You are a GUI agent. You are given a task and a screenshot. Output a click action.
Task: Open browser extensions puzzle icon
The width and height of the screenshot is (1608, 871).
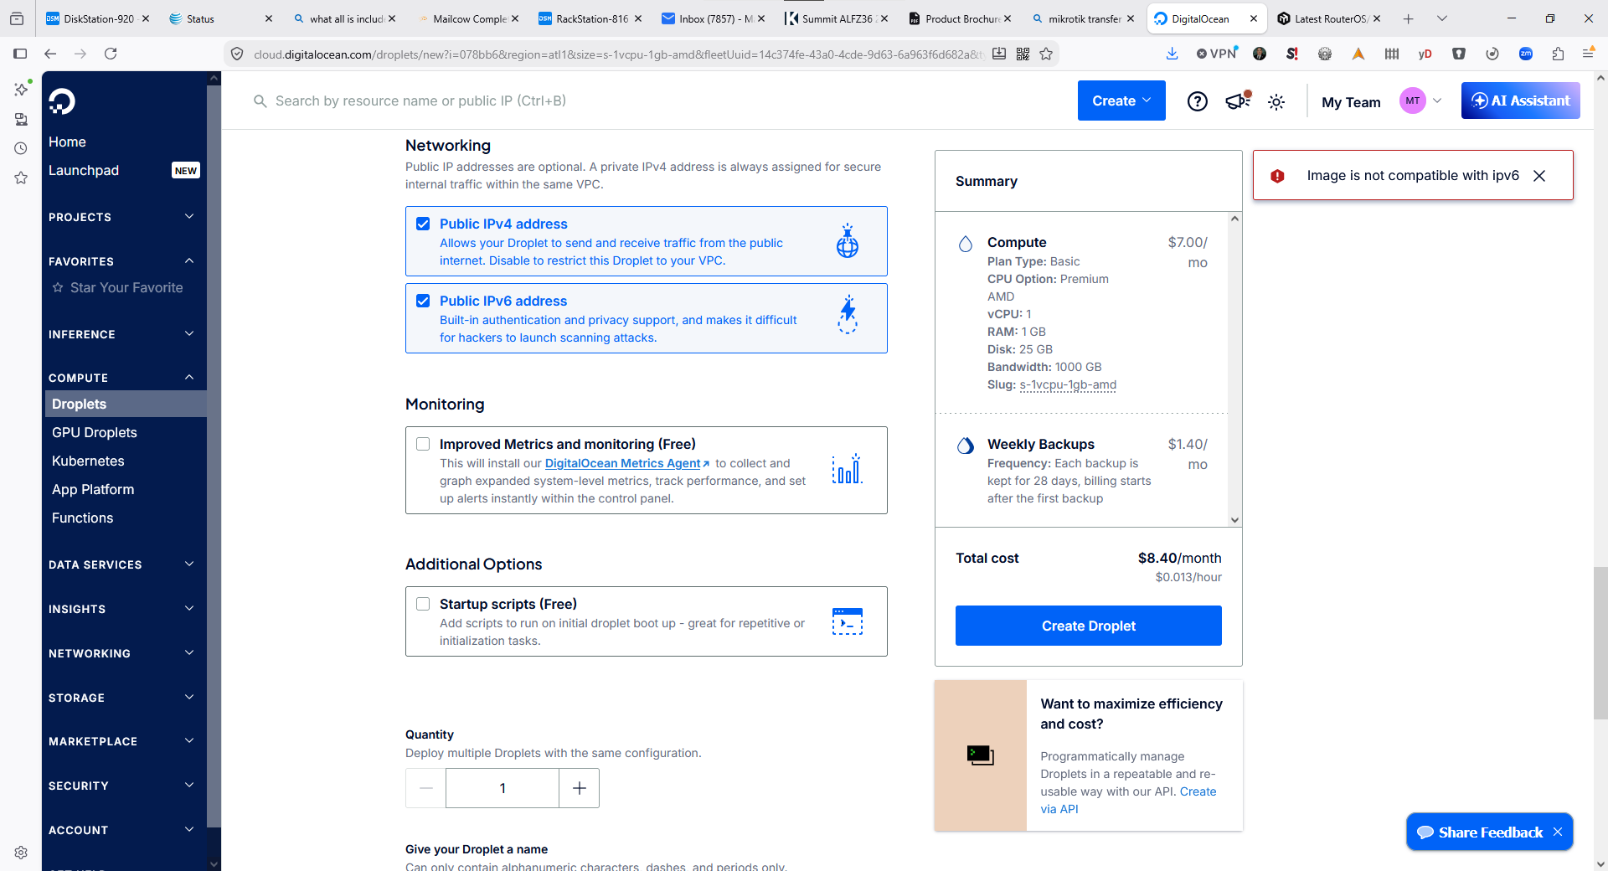point(1558,54)
